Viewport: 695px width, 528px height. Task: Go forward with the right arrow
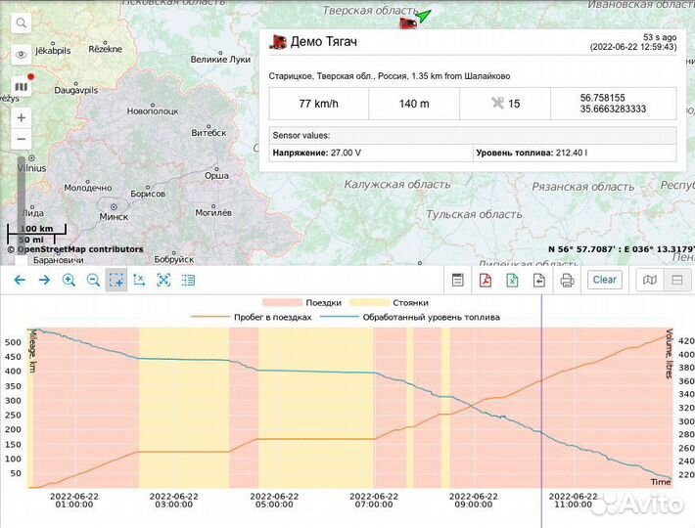point(43,280)
